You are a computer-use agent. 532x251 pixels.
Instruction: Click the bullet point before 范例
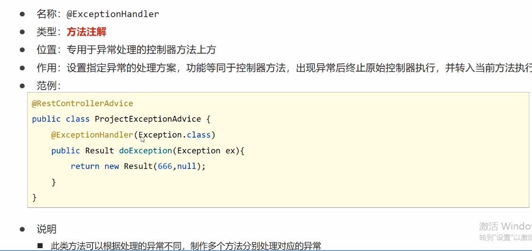pos(22,85)
